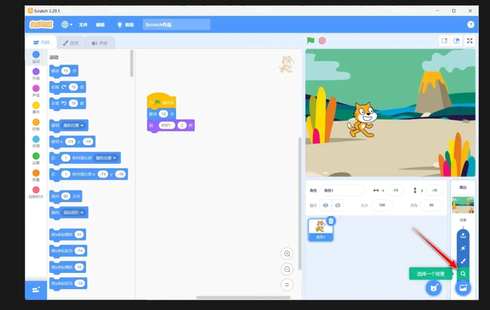The image size is (490, 310).
Task: Select the 外观 purple category circle
Action: (36, 71)
